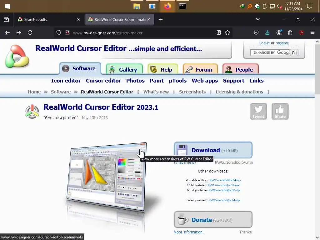Screen dimensions: 320x240
Task: Open the Screenshots breadcrumb link
Action: [x=192, y=92]
